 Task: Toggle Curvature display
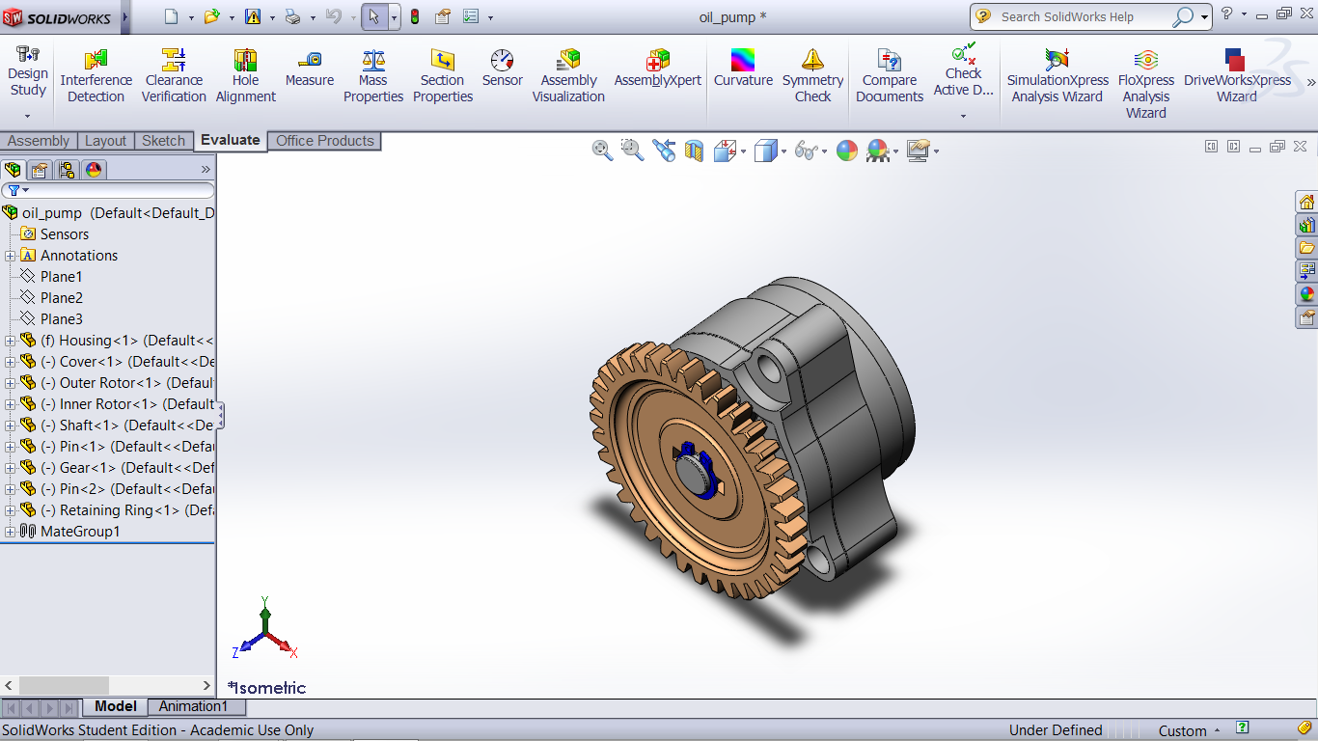pyautogui.click(x=743, y=68)
